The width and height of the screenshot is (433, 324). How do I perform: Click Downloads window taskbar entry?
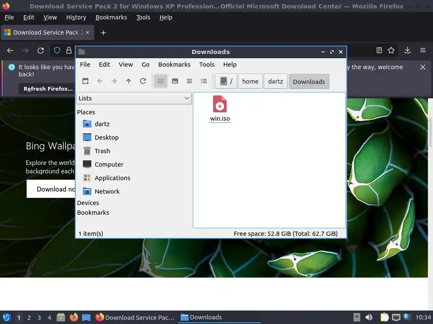220,317
